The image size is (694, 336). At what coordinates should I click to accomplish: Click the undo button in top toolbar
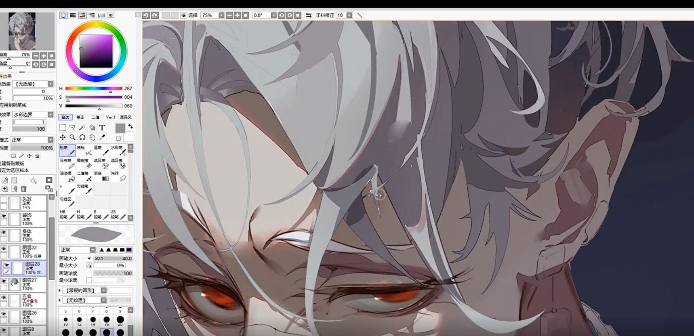[146, 15]
